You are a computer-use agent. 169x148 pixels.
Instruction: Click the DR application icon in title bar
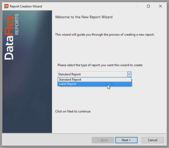point(6,6)
